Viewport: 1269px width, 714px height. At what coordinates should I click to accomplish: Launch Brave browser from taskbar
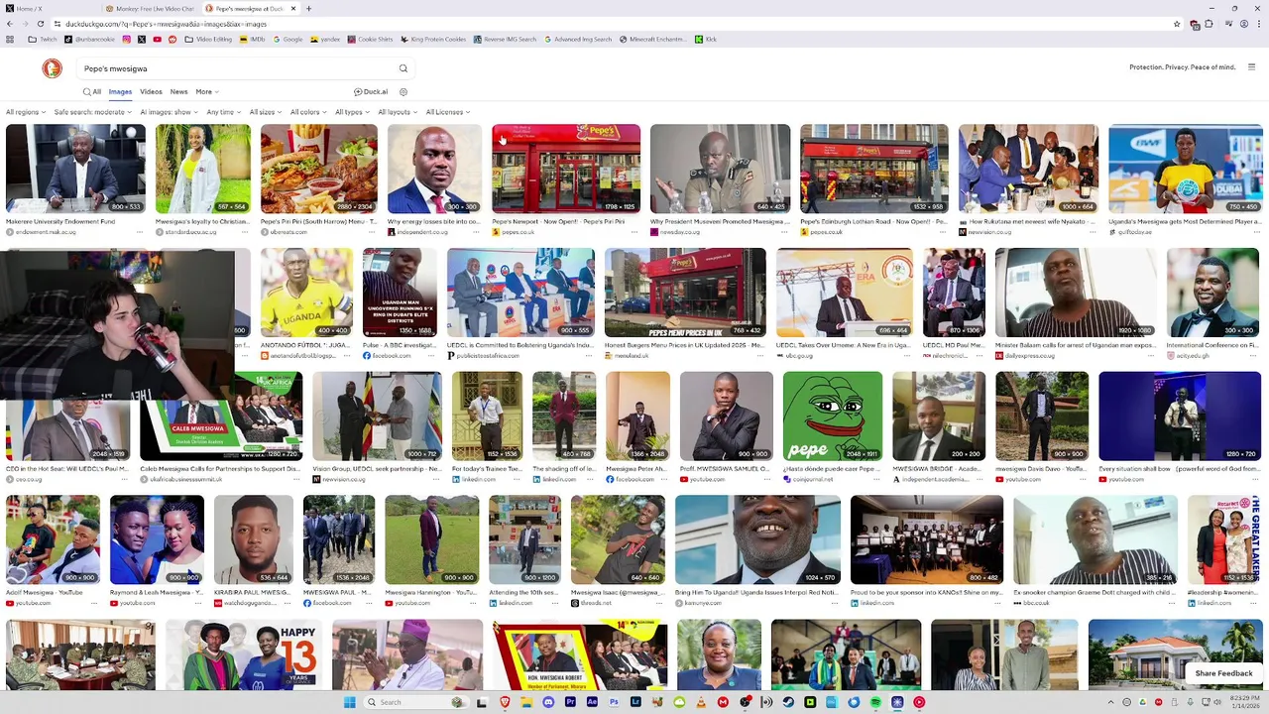coord(505,702)
